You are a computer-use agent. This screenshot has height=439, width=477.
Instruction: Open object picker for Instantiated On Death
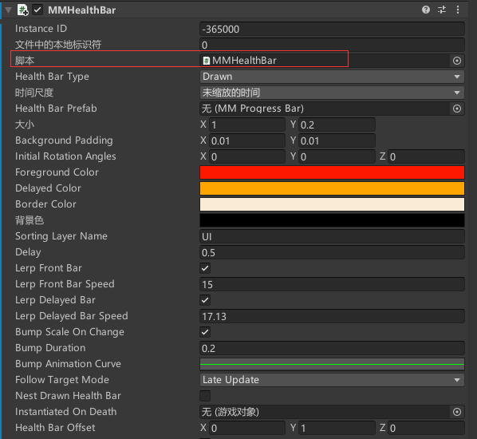point(457,412)
